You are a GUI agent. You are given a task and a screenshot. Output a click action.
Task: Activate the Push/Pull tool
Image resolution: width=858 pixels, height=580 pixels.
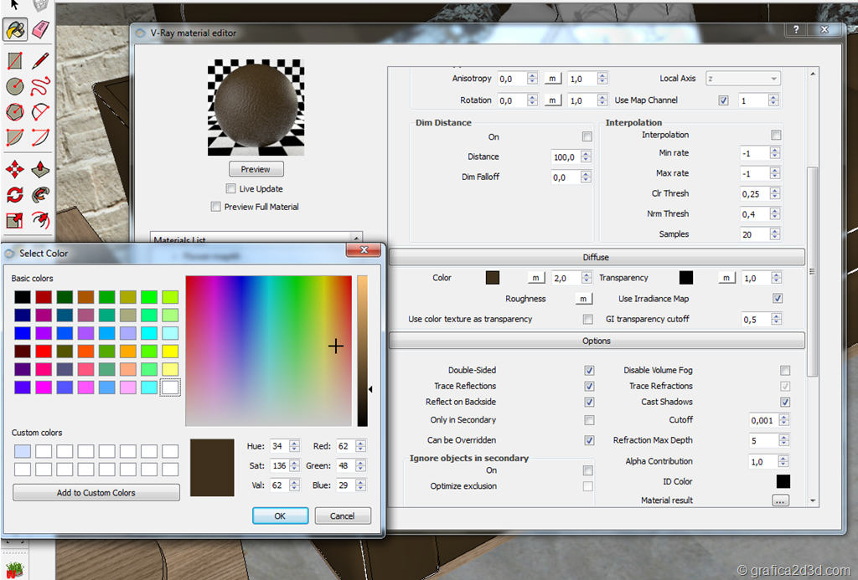coord(40,170)
